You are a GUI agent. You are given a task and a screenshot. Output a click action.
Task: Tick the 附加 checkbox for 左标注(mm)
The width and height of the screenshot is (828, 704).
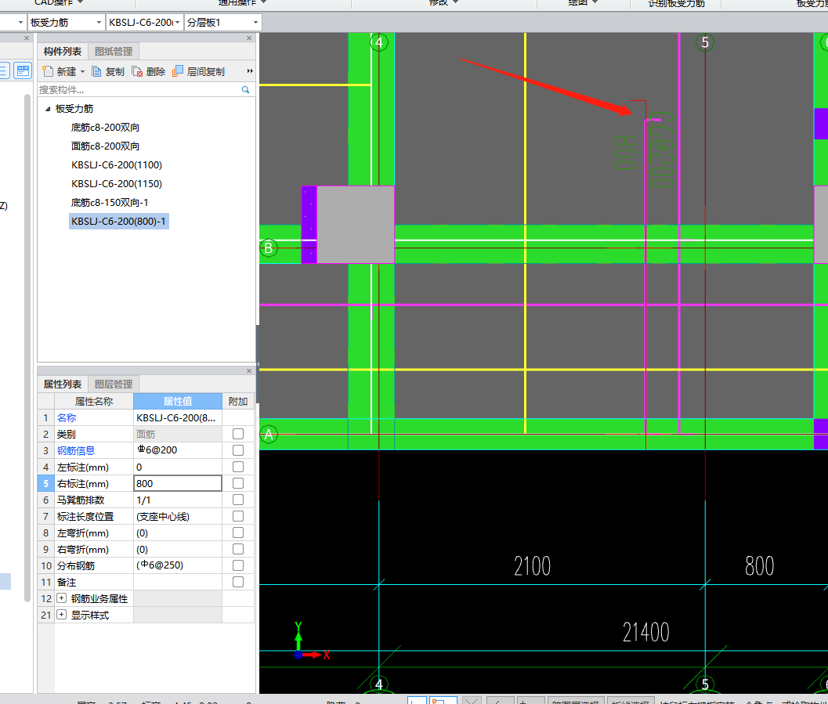238,467
